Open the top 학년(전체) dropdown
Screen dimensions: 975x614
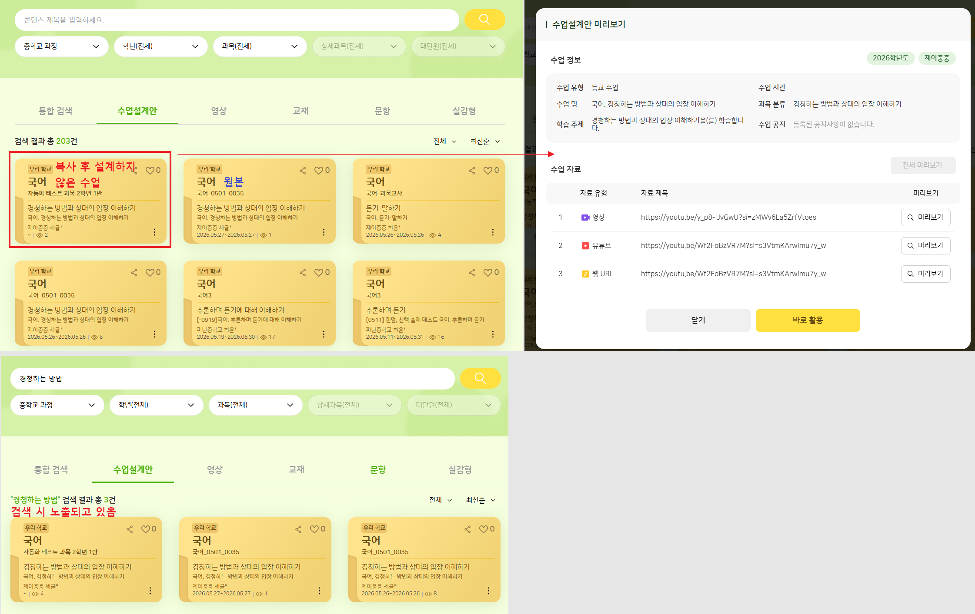click(x=160, y=46)
